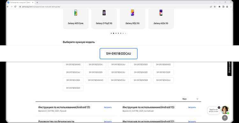Choose model SM-S901BZGBWWD

click(x=73, y=64)
